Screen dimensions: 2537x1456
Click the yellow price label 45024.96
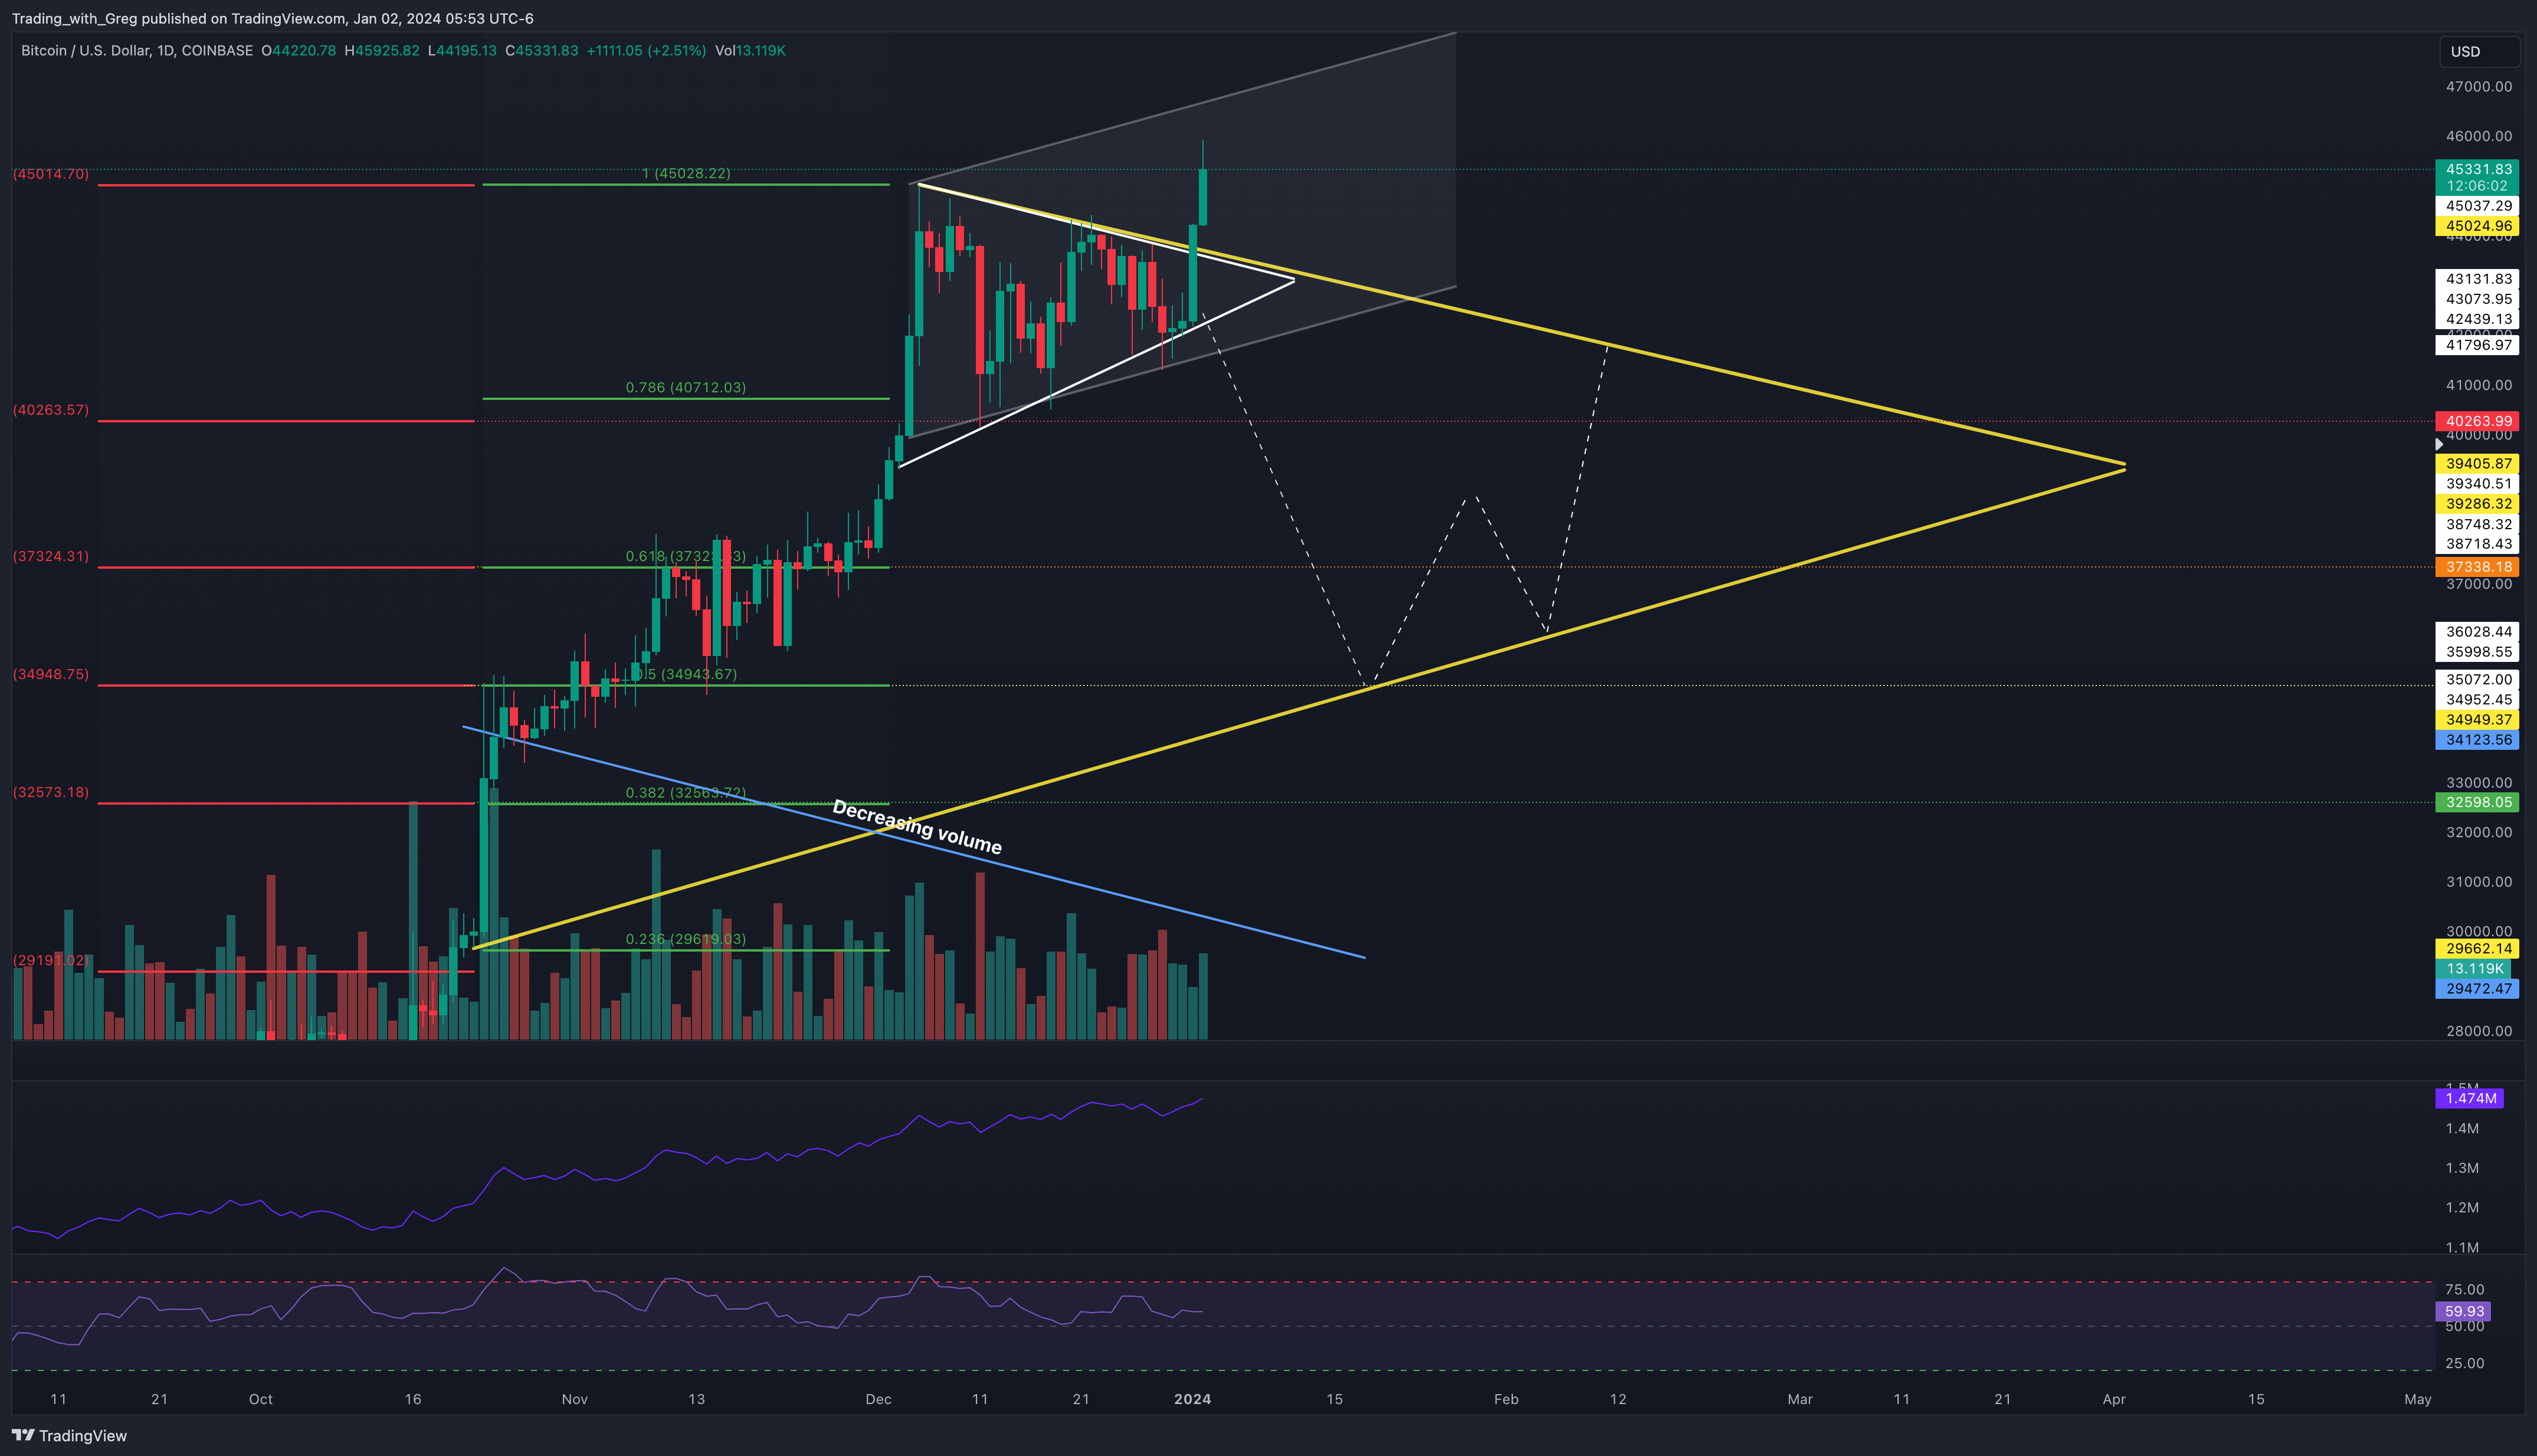click(2476, 226)
